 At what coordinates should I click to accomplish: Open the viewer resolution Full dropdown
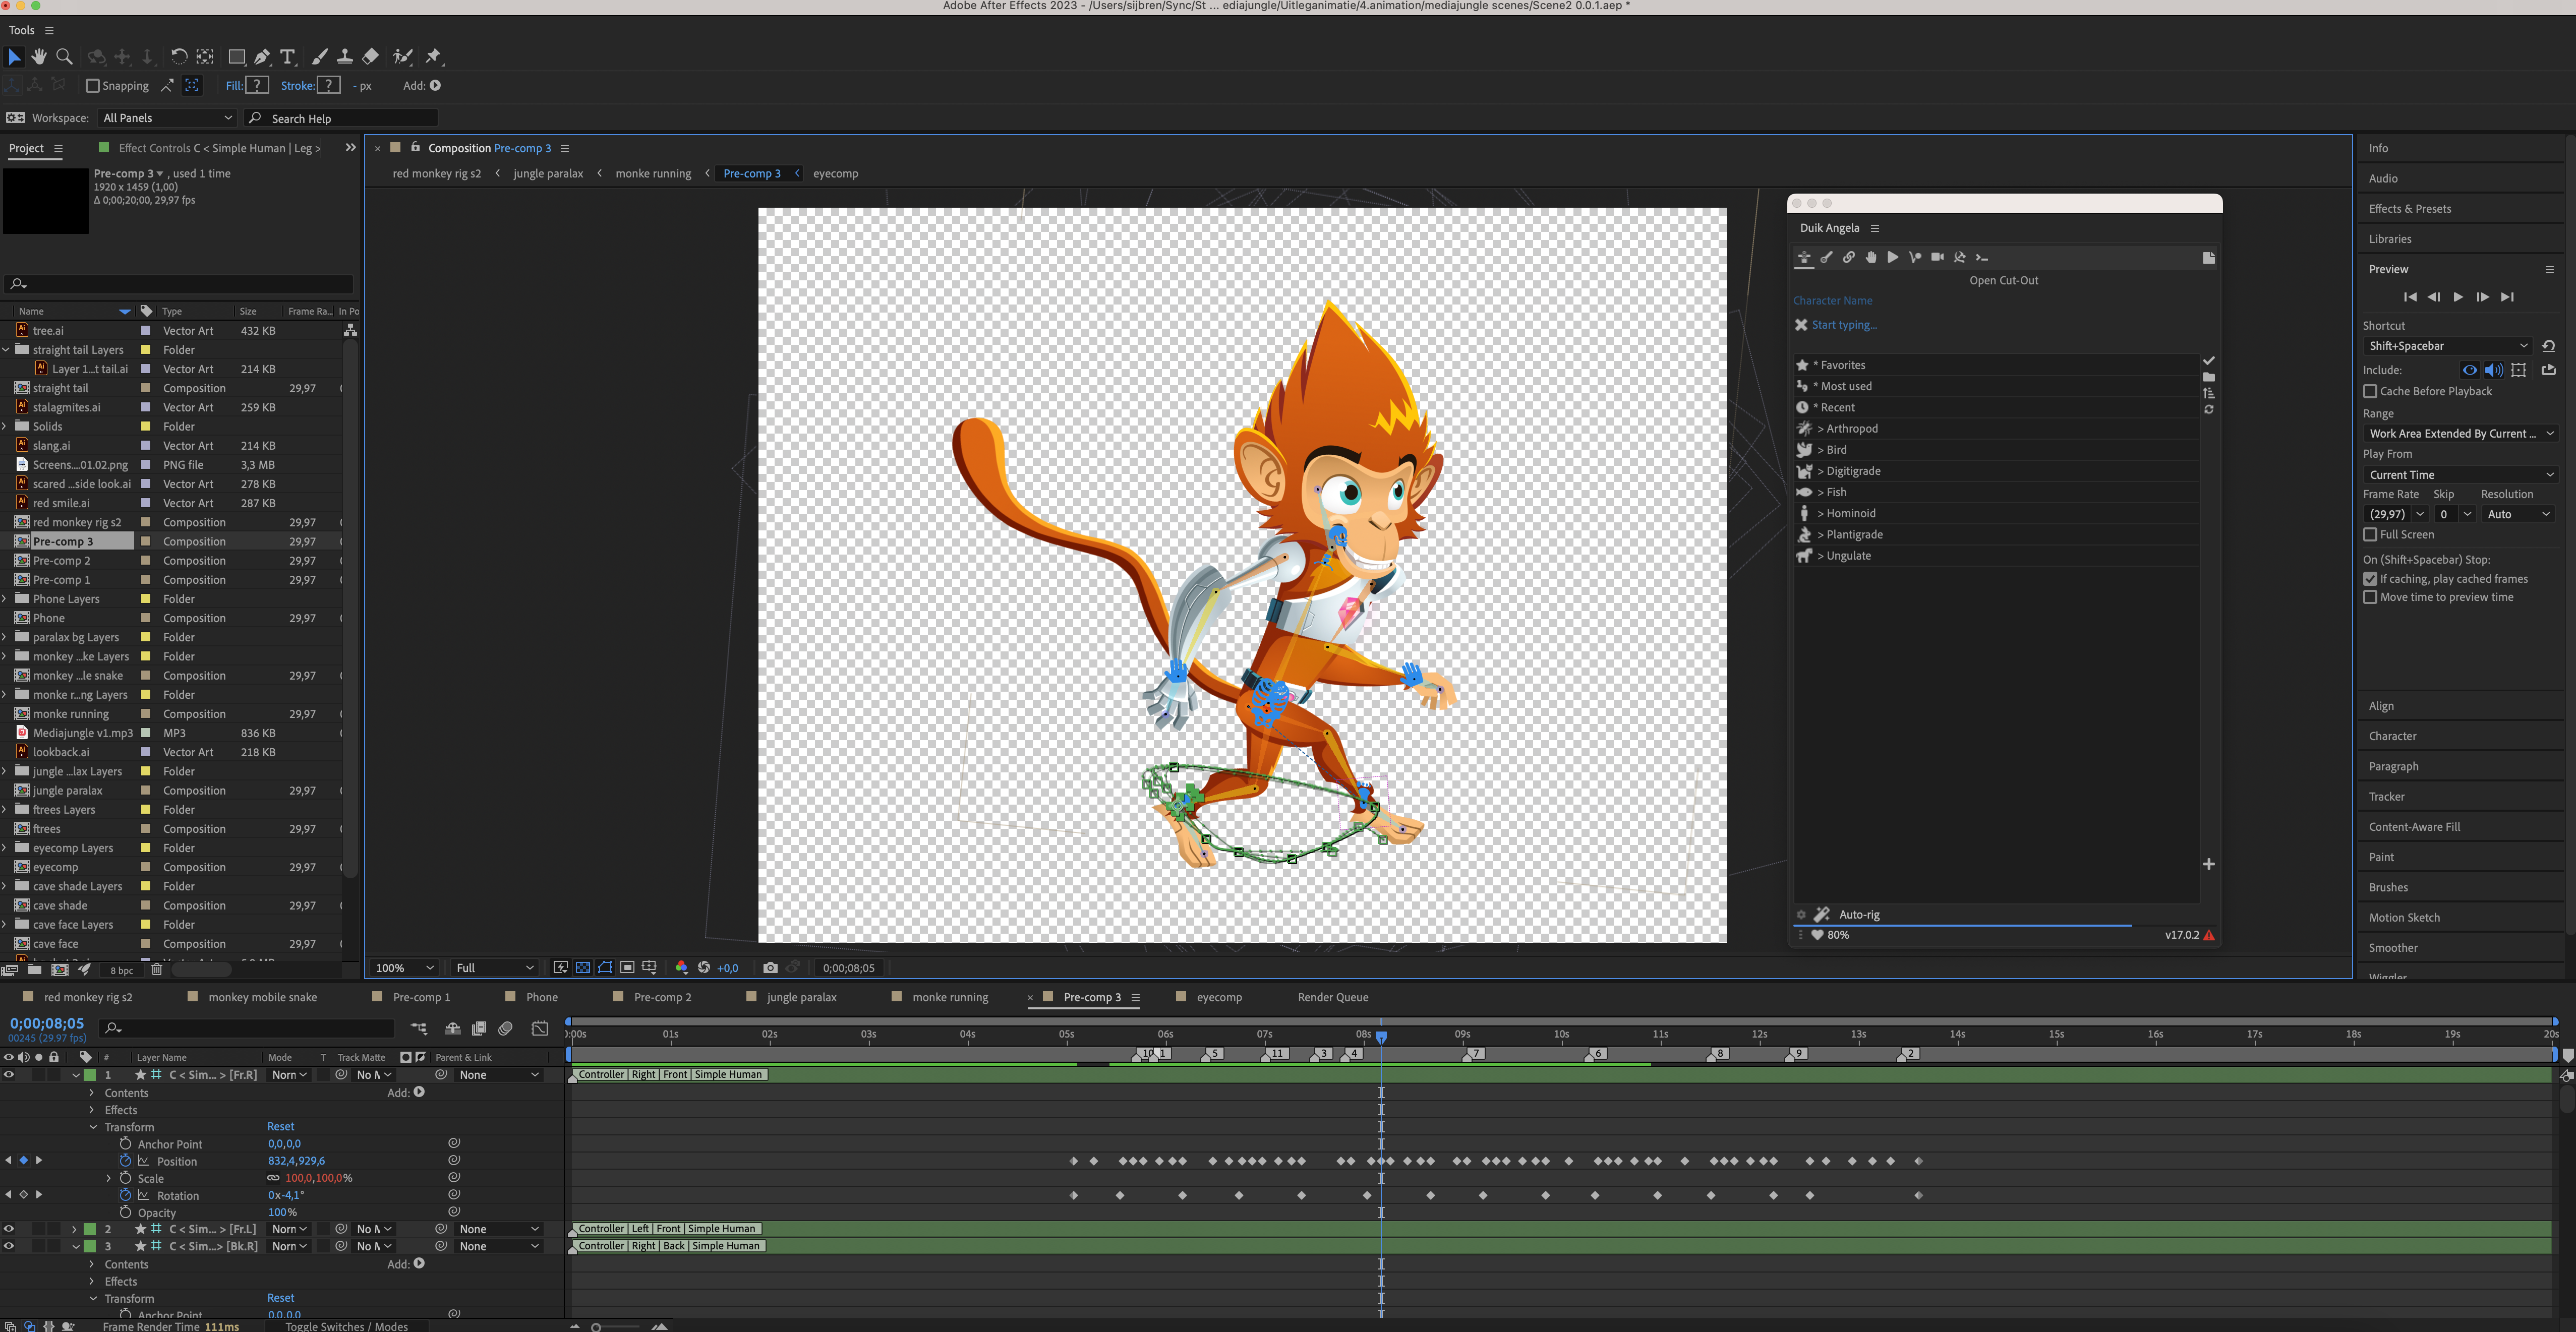(495, 968)
